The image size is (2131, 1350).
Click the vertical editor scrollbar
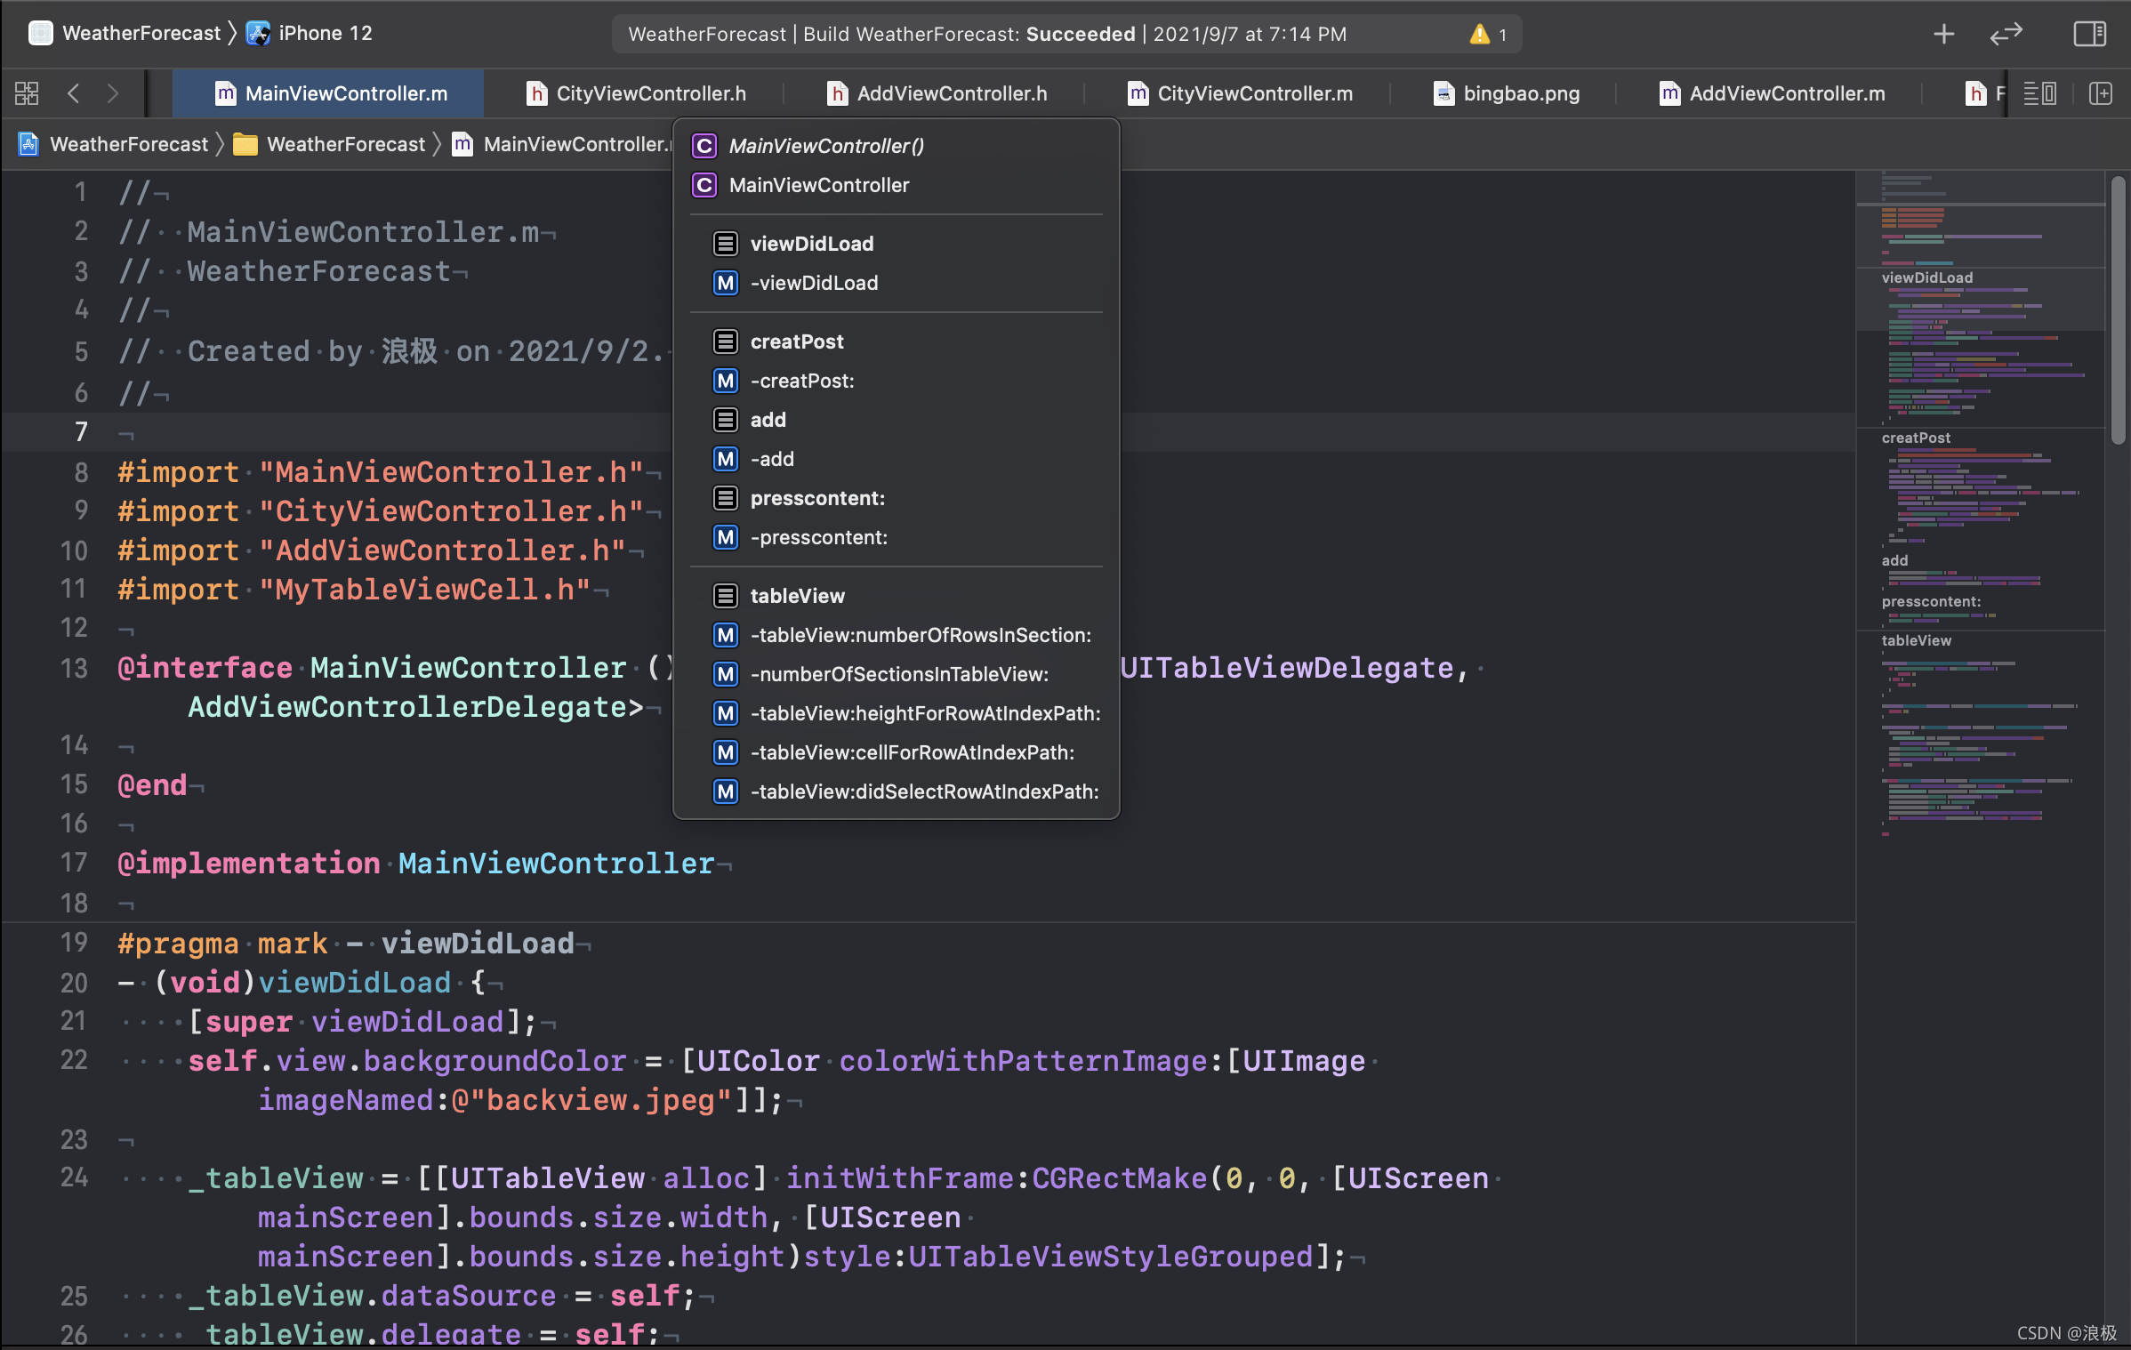coord(2118,311)
